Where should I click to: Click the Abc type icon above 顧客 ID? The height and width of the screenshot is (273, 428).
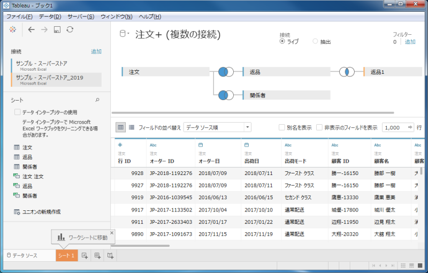(335, 145)
